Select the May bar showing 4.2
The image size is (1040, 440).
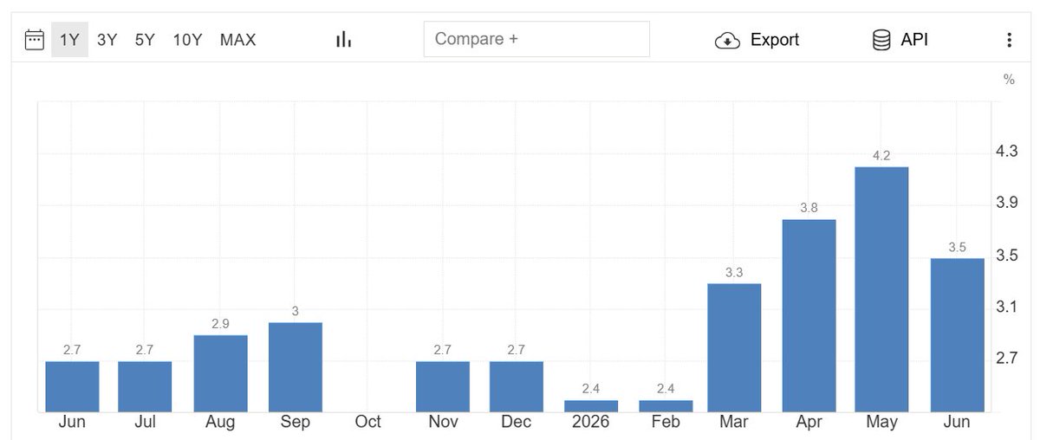point(881,289)
